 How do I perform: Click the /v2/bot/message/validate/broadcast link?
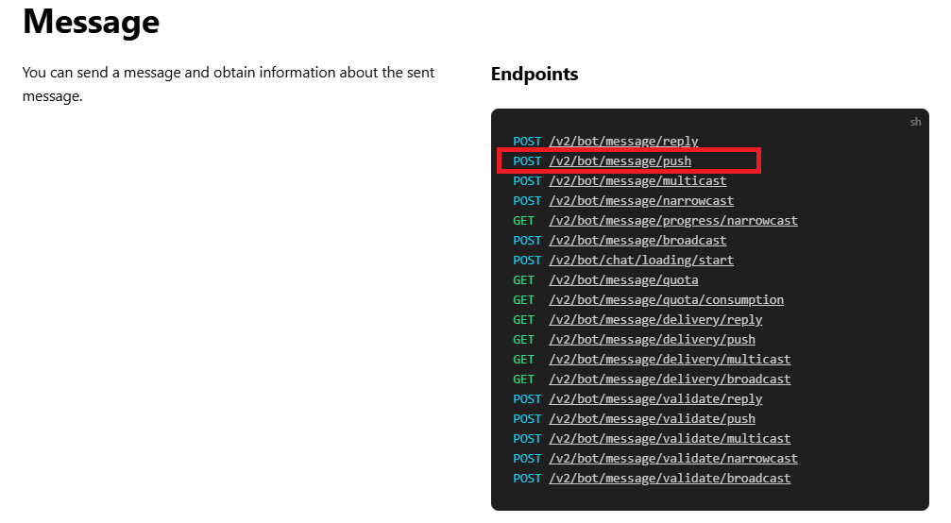point(670,479)
